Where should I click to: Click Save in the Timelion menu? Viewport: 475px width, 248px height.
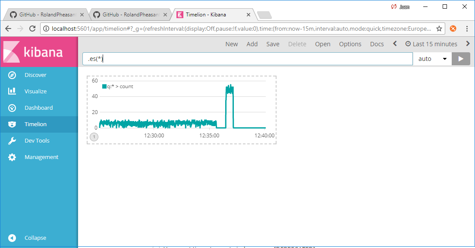pos(273,44)
